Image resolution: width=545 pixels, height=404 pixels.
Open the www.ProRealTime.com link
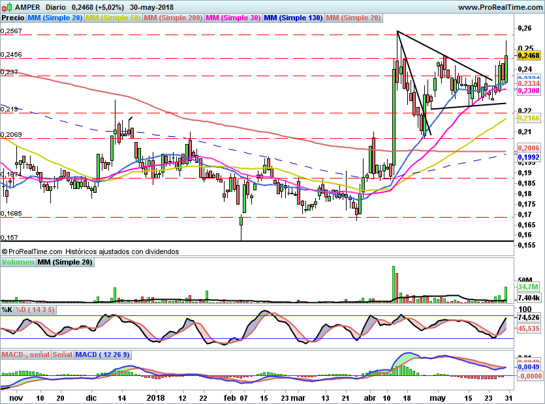tap(499, 7)
